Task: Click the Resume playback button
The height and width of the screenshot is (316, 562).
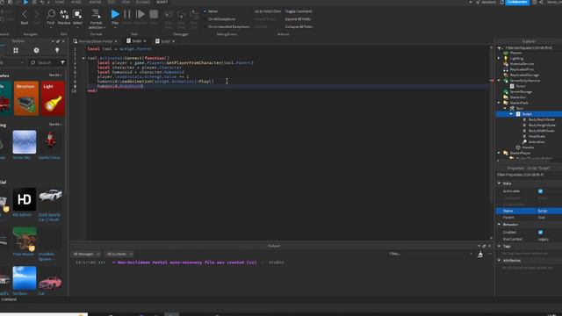Action: point(140,14)
